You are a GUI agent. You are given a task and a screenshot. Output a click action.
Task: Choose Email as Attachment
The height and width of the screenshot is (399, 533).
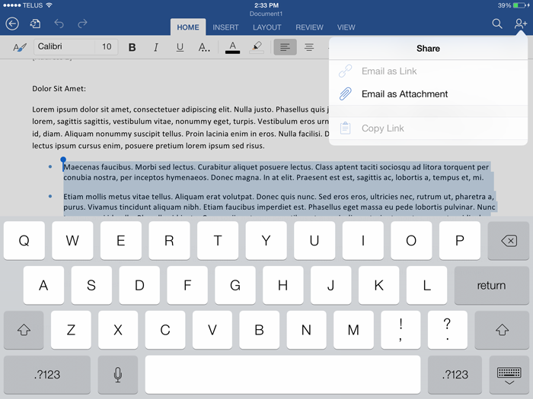tap(428, 94)
